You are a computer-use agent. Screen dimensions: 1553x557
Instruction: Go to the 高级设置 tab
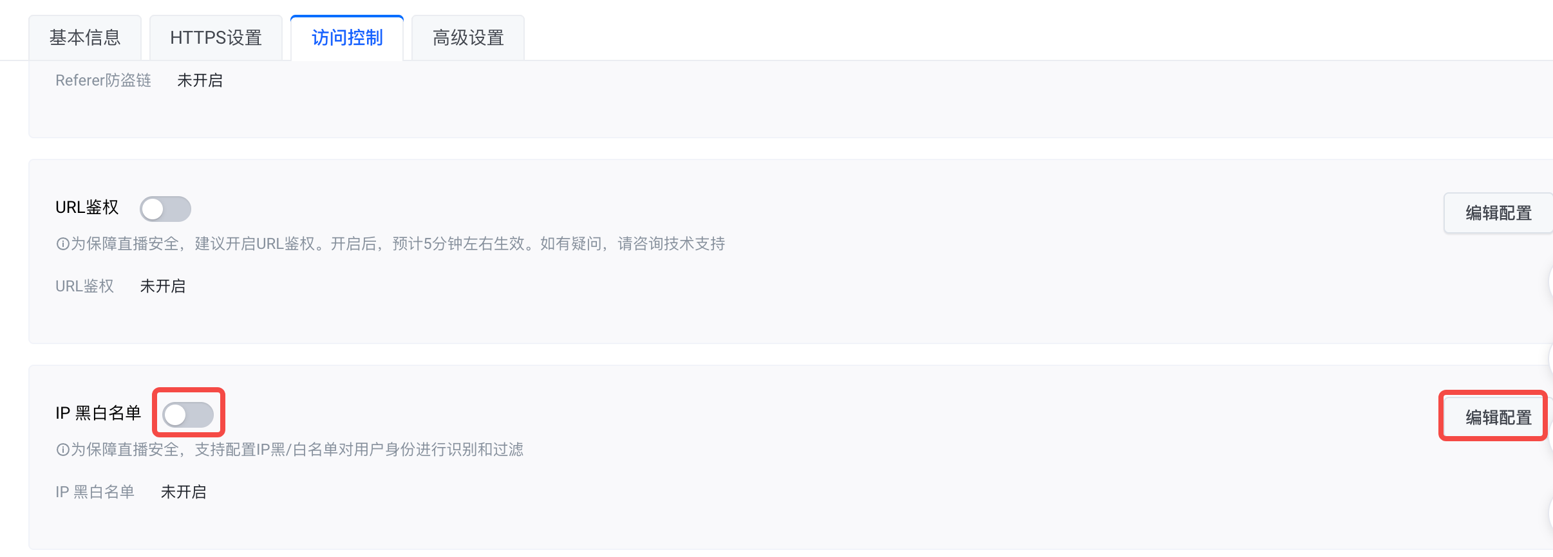468,38
